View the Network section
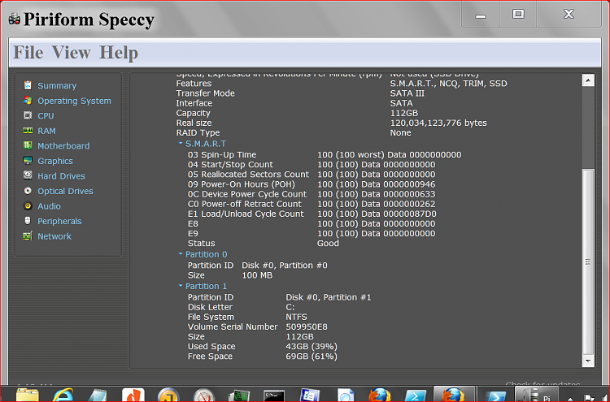The width and height of the screenshot is (610, 402). point(54,236)
